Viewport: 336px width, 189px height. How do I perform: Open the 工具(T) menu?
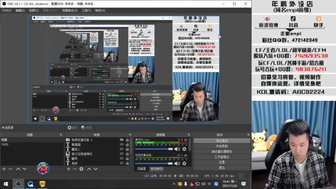pos(87,10)
